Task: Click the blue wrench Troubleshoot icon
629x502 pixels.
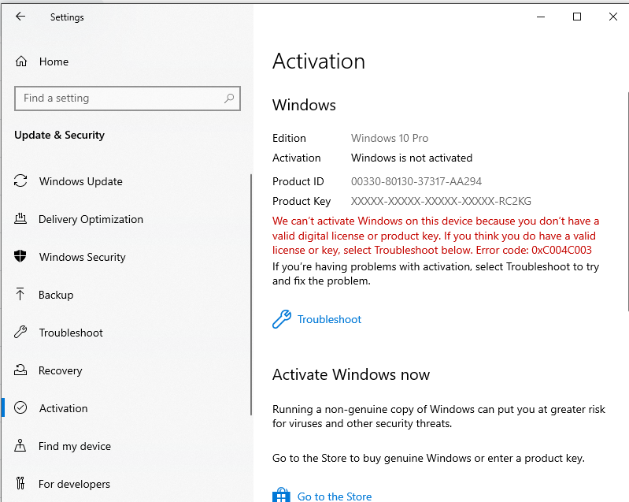Action: tap(282, 319)
